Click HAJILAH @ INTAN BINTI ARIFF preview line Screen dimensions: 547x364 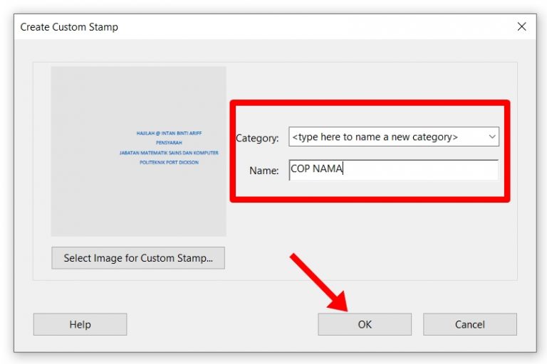(x=169, y=133)
